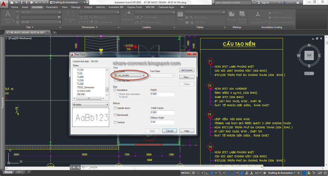Open the Help question mark icon
Image resolution: width=328 pixels, height=176 pixels.
298,3
